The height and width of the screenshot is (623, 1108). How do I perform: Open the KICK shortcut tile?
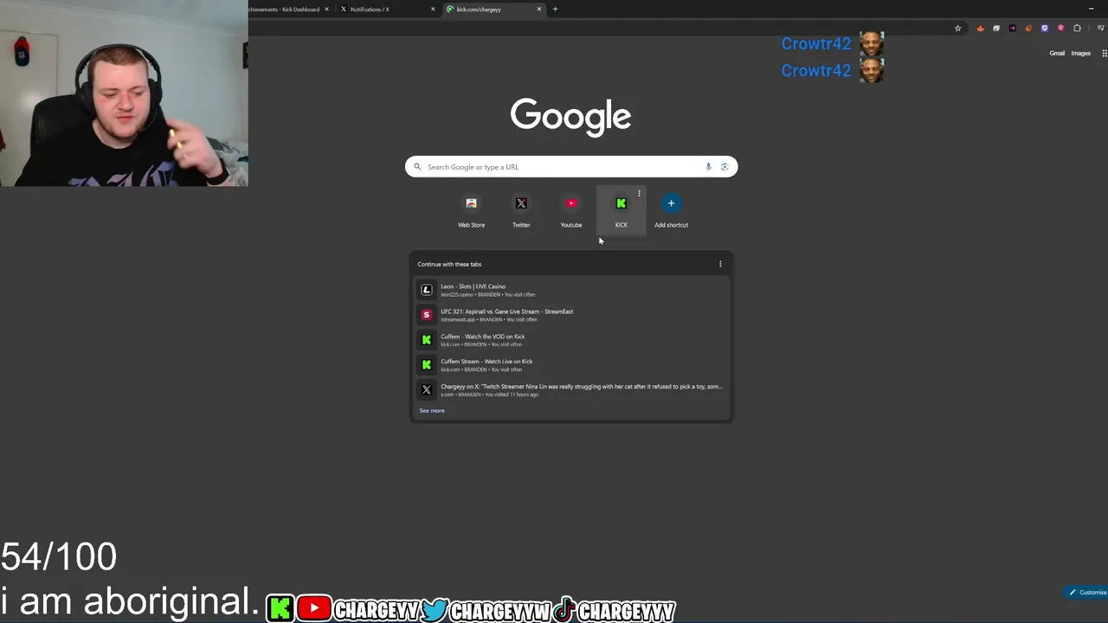tap(621, 211)
